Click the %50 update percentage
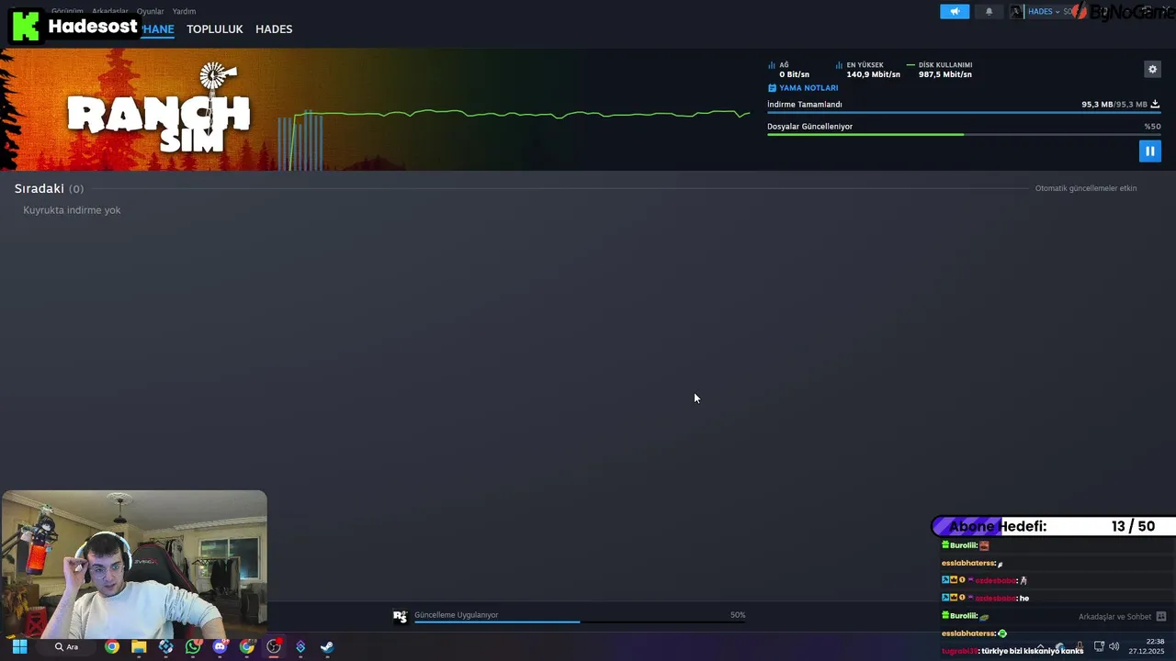Screen dimensions: 1176x661 (1152, 127)
